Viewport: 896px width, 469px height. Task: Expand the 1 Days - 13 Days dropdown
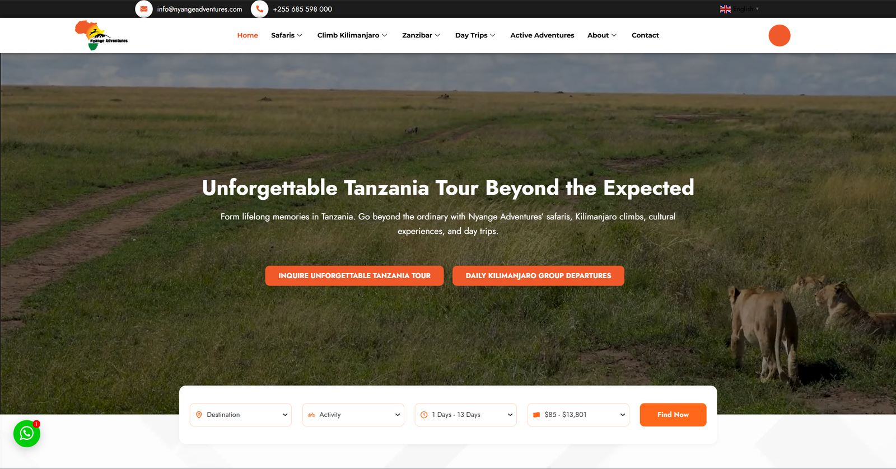point(466,415)
